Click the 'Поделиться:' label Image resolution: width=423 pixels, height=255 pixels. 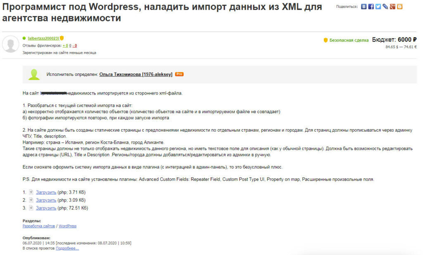pyautogui.click(x=347, y=7)
